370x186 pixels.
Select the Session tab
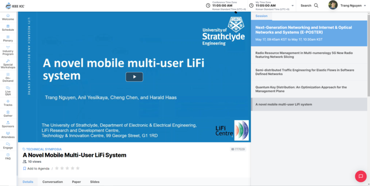coord(261,16)
